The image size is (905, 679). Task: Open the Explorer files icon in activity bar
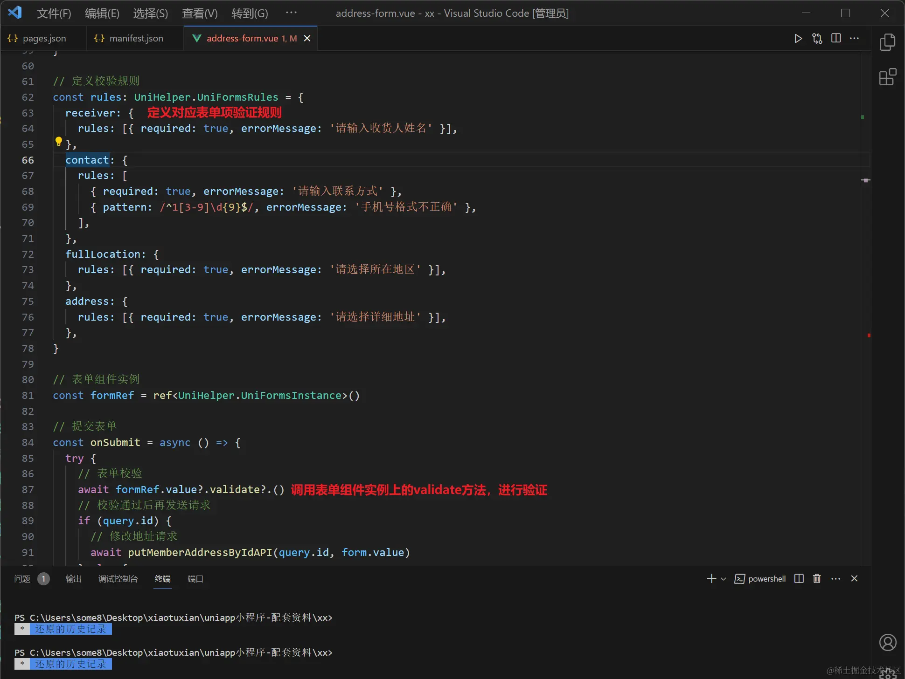coord(887,42)
